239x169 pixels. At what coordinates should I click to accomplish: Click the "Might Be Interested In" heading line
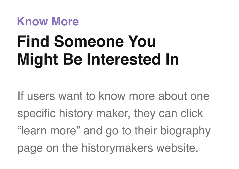tap(98, 59)
